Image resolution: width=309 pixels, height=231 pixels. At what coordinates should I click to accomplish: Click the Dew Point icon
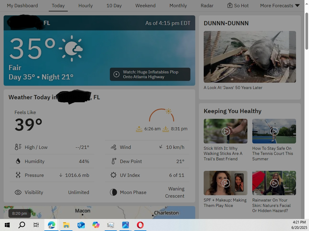tap(114, 161)
